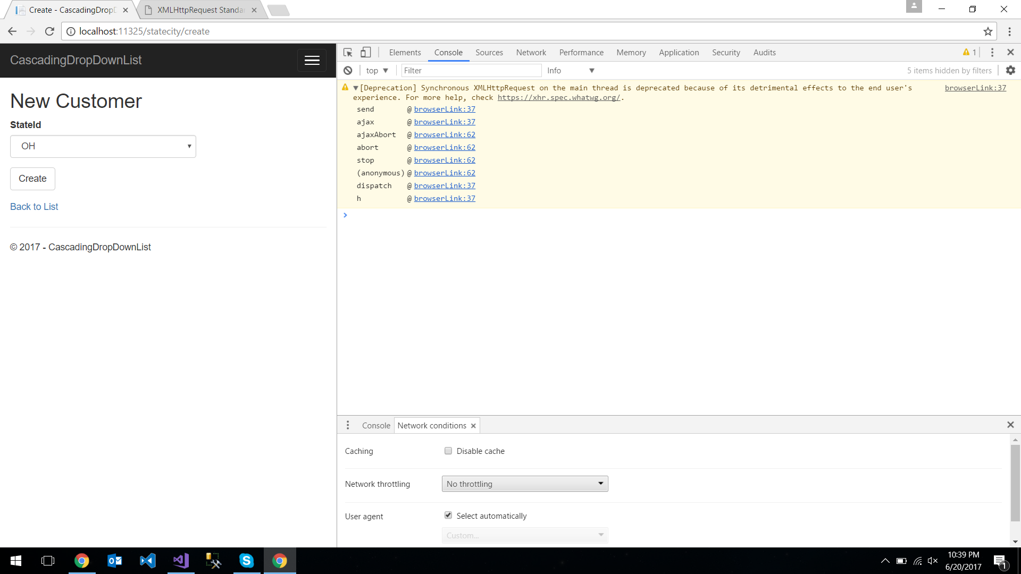
Task: Reload the page with the refresh icon
Action: [x=49, y=31]
